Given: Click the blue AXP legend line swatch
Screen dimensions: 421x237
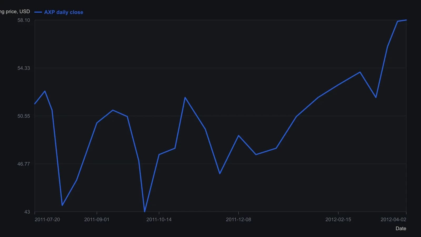Looking at the screenshot, I should point(38,12).
